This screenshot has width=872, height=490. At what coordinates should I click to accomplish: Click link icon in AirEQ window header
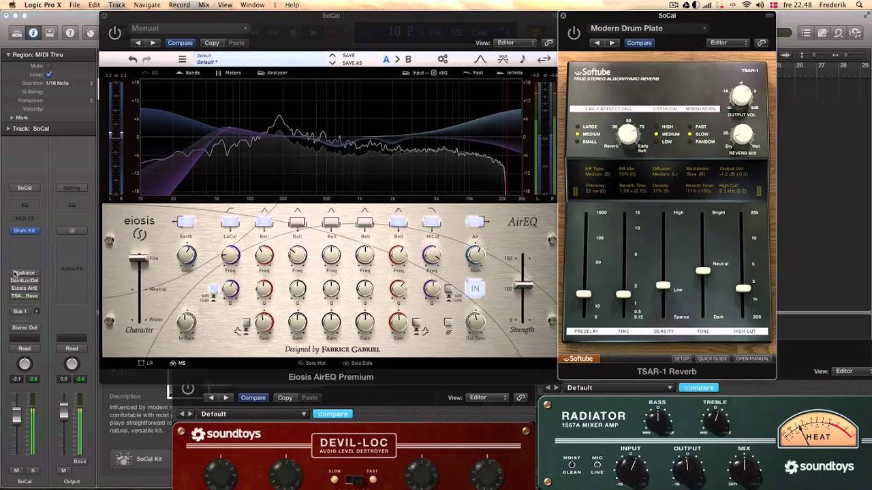tap(548, 43)
